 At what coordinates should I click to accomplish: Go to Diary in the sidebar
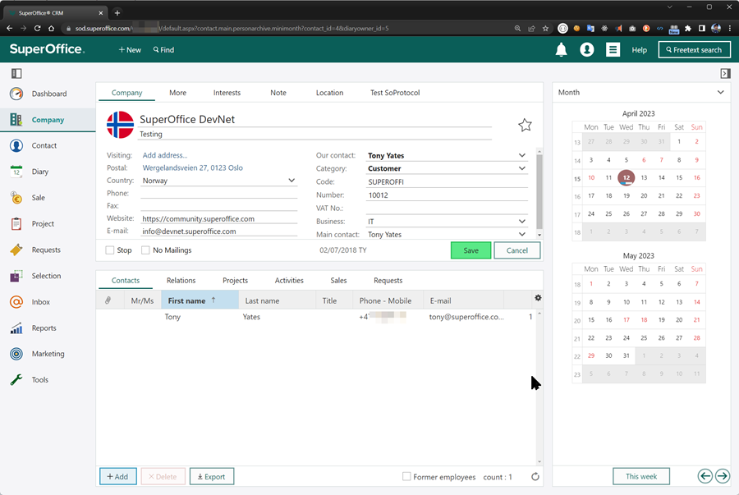[39, 172]
